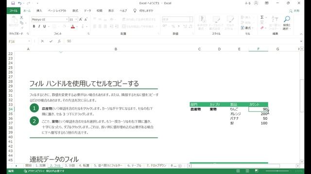
Task: Collapse the ribbon with the up chevron
Action: 301,34
